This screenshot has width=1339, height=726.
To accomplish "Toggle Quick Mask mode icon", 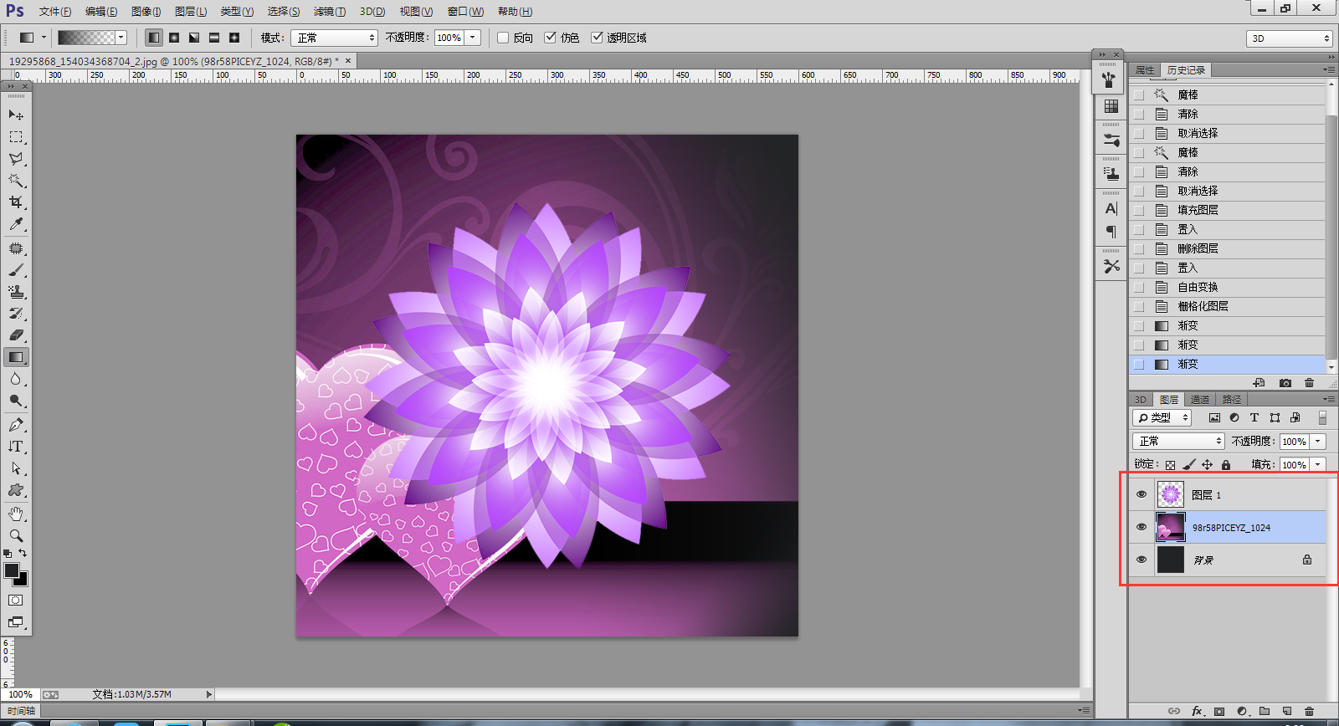I will 16,600.
